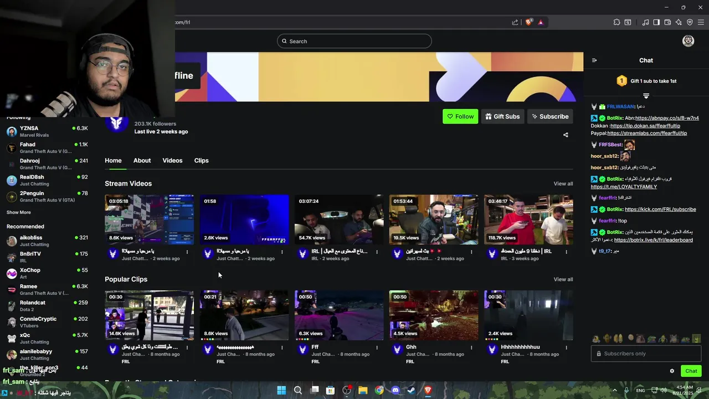
Task: Open the browser extensions puzzle icon
Action: point(616,22)
